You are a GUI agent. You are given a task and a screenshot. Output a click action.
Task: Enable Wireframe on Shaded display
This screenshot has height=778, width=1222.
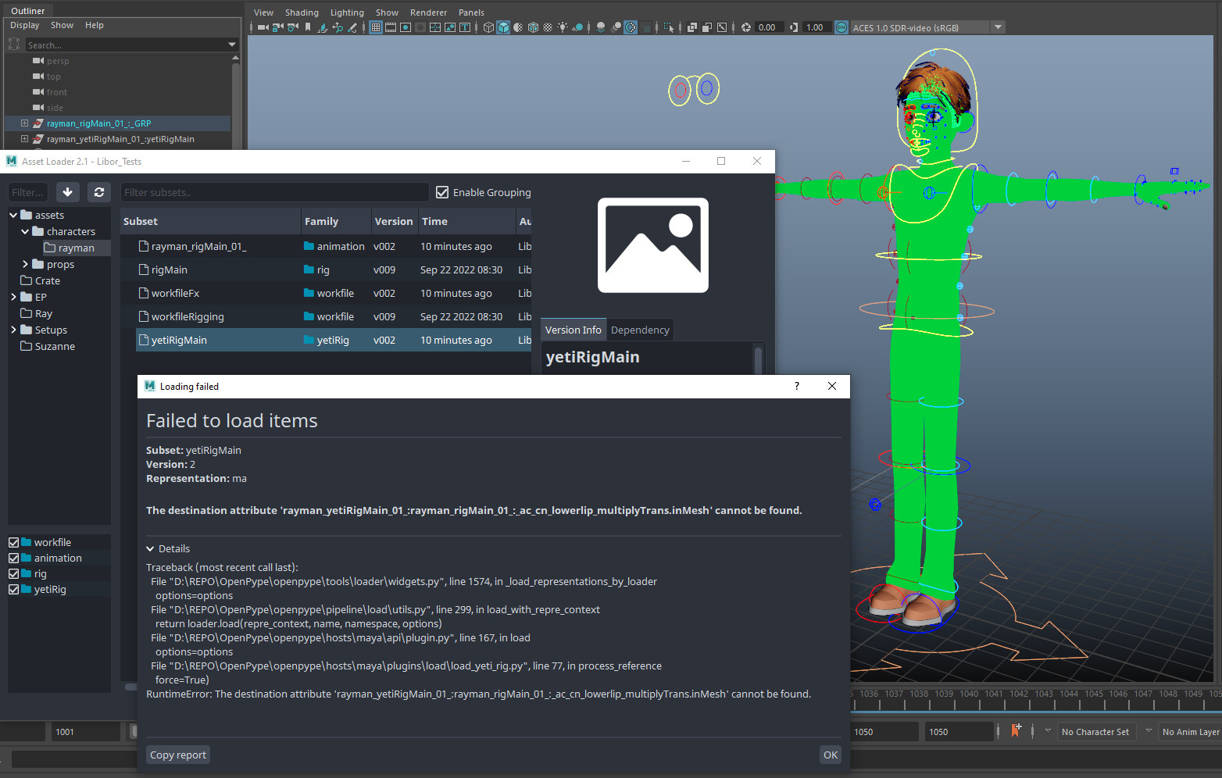(x=533, y=27)
